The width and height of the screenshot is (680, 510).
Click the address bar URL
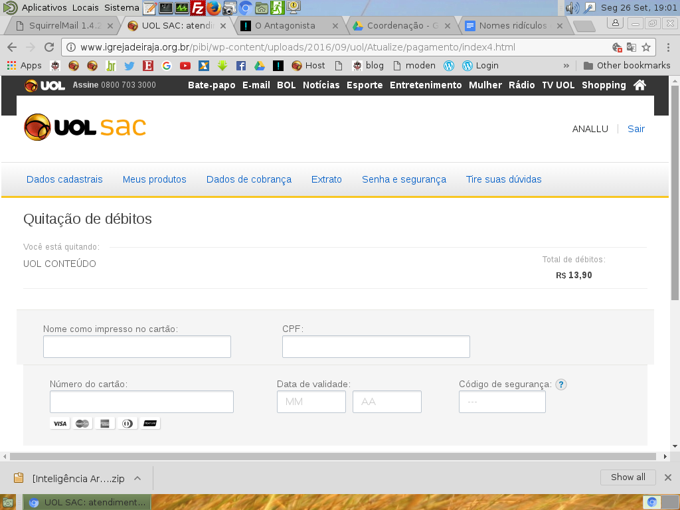[x=298, y=47]
